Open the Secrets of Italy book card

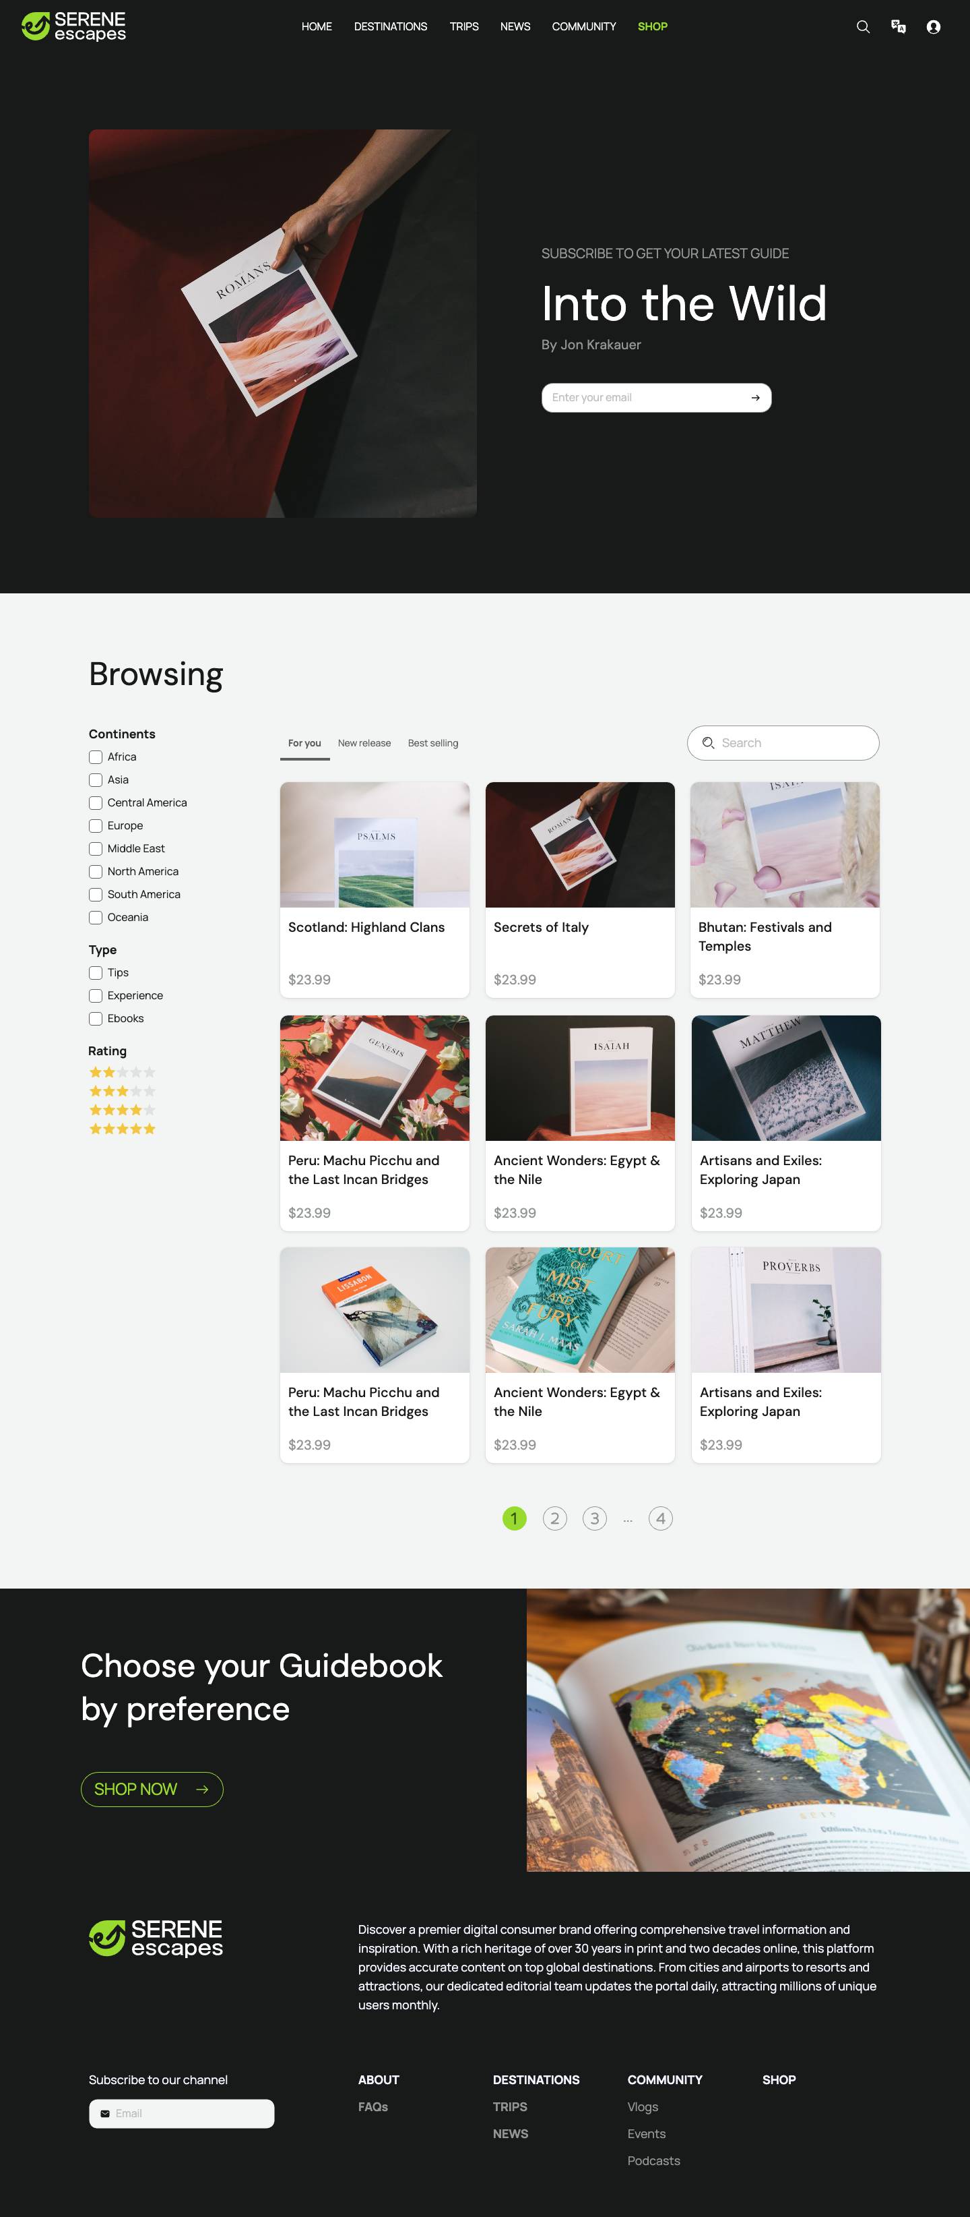tap(579, 889)
